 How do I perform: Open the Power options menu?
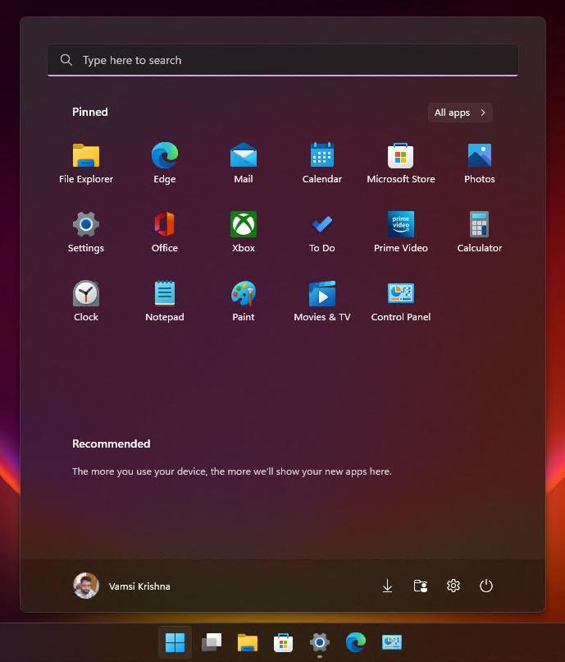tap(486, 586)
